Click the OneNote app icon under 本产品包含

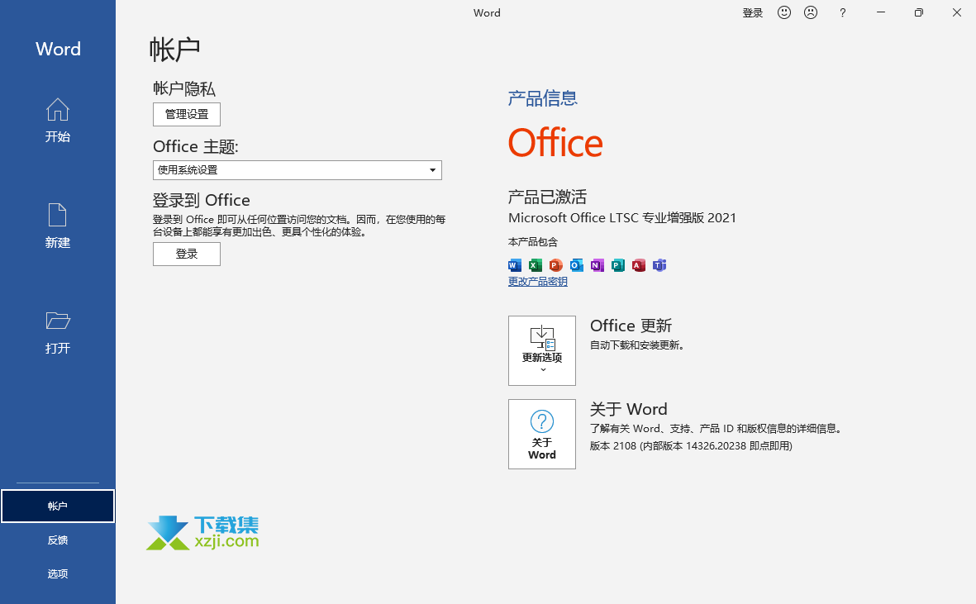[x=598, y=265]
